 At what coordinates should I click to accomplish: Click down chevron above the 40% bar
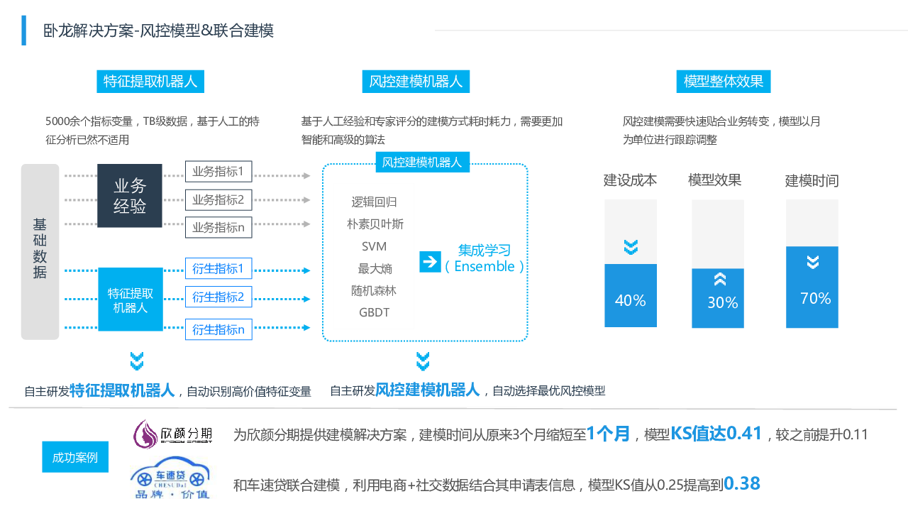631,247
